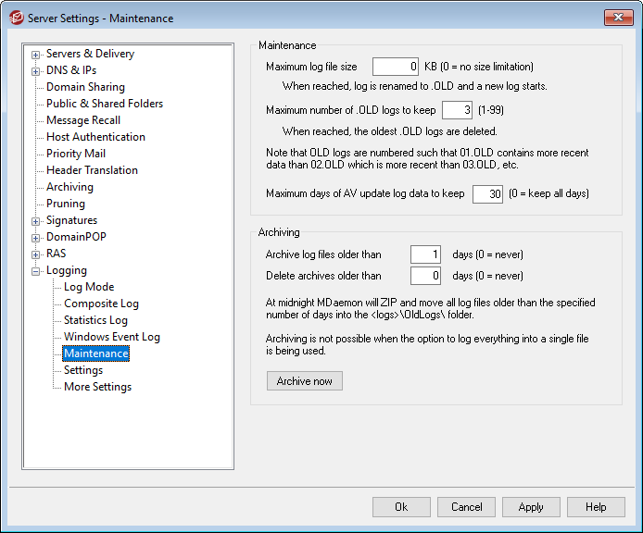Expand the RAS tree node

pos(36,254)
